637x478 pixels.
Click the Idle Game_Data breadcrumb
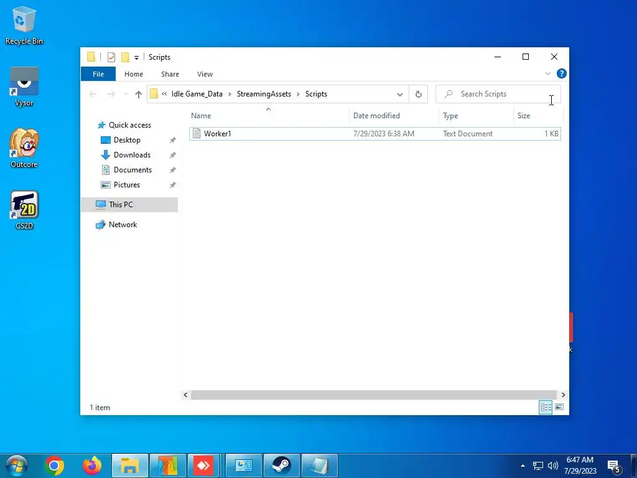197,94
